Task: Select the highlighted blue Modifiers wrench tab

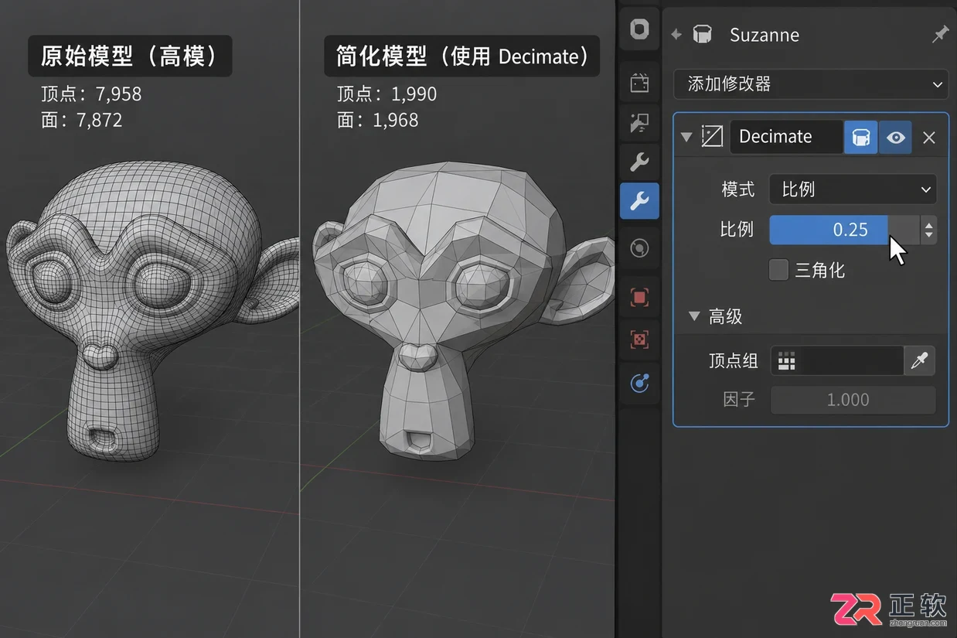Action: coord(639,201)
